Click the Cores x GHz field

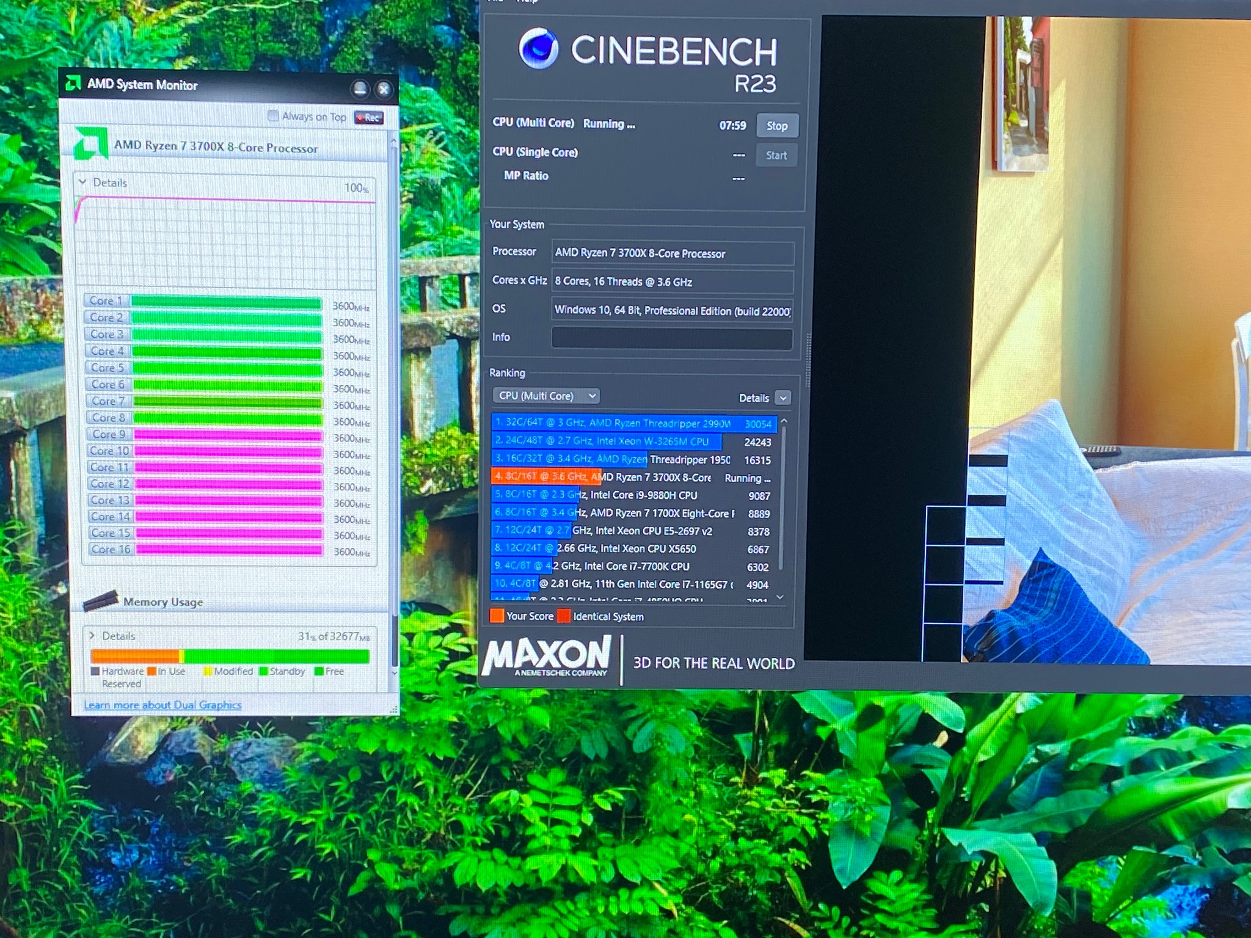click(x=673, y=282)
